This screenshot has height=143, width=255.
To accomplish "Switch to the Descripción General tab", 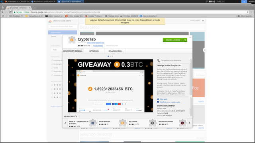I will click(73, 51).
